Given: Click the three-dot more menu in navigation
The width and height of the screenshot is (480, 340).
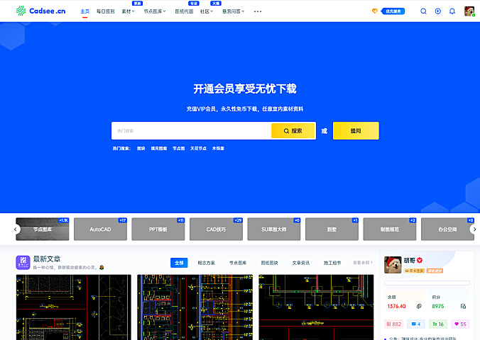Looking at the screenshot, I should 258,11.
